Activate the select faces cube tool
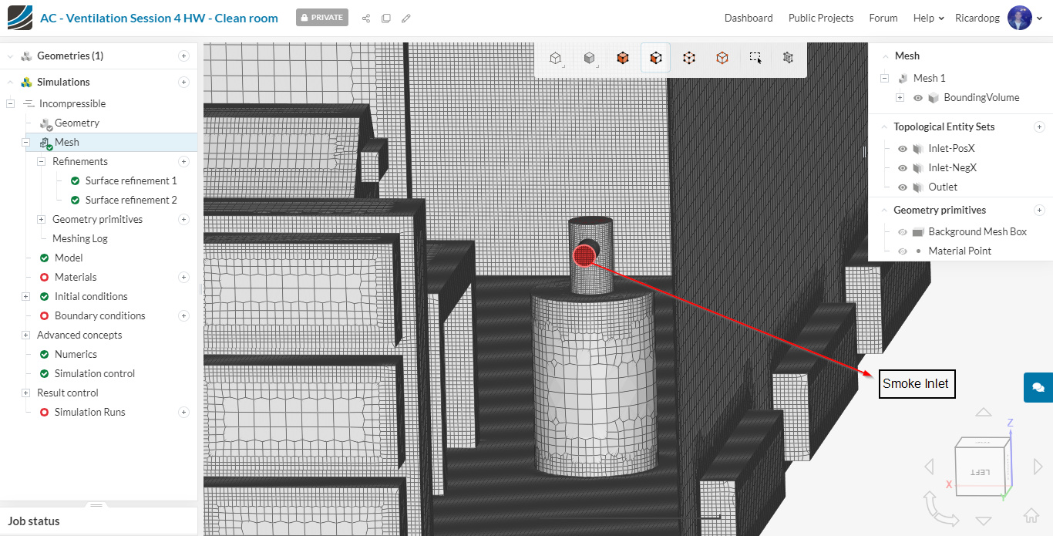Viewport: 1053px width, 536px height. tap(655, 58)
